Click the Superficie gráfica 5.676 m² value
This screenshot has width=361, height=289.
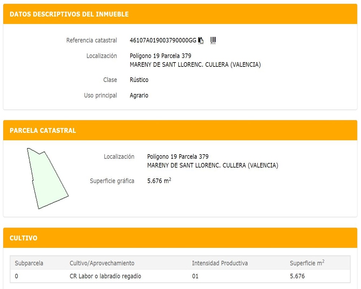click(x=159, y=181)
